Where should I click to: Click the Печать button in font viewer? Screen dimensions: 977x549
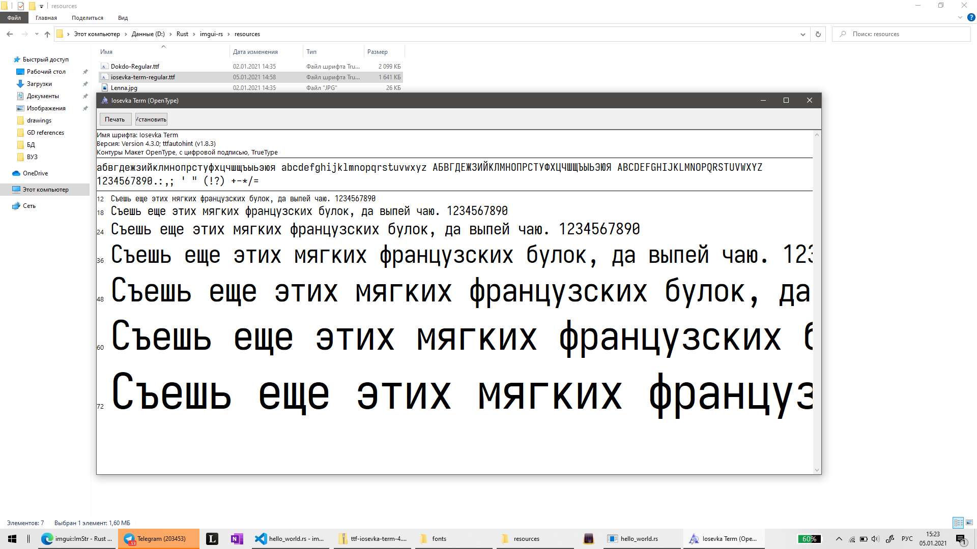pos(115,119)
